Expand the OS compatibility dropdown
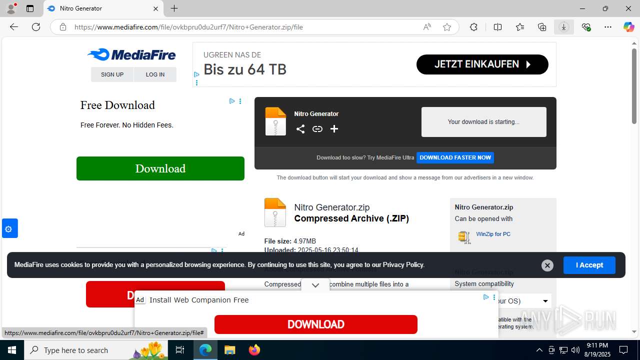 (x=545, y=301)
